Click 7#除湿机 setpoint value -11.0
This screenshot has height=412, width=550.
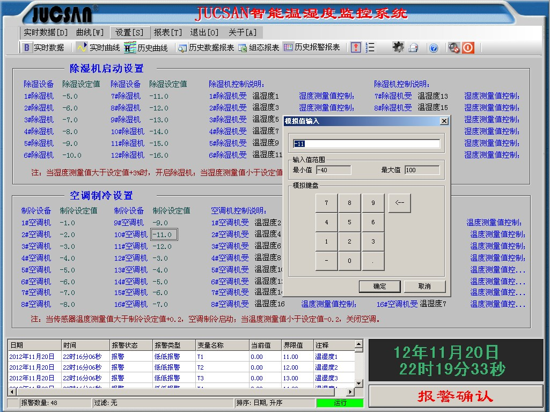(x=158, y=96)
